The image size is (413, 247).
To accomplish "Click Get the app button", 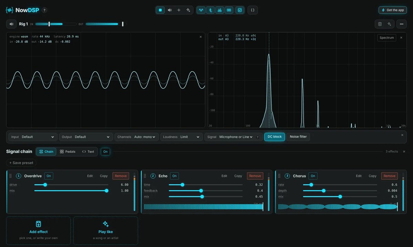I will pyautogui.click(x=393, y=10).
